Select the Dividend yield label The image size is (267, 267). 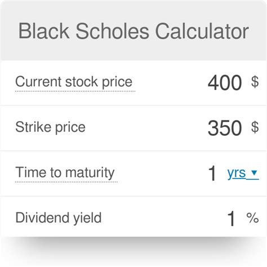point(59,218)
